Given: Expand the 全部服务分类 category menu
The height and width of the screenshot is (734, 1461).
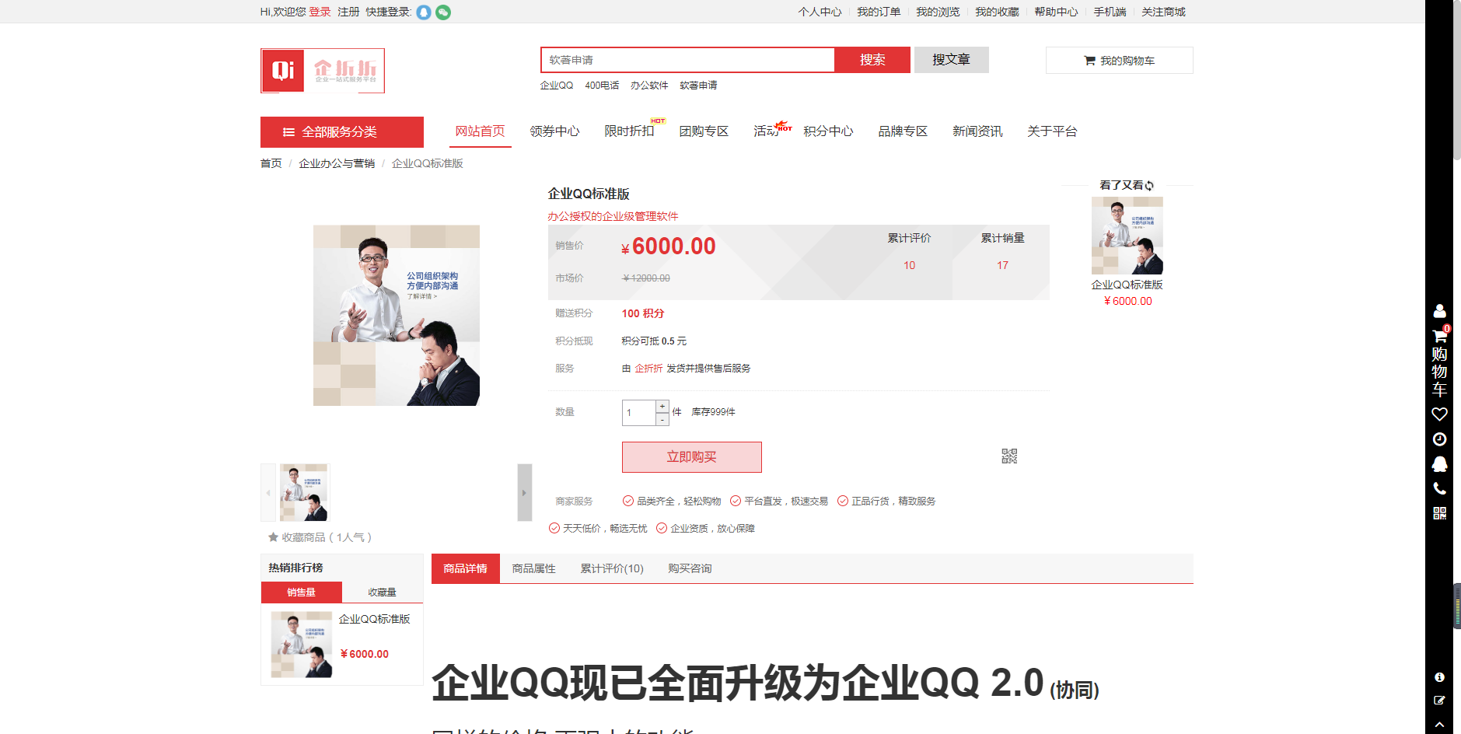Looking at the screenshot, I should pyautogui.click(x=342, y=132).
